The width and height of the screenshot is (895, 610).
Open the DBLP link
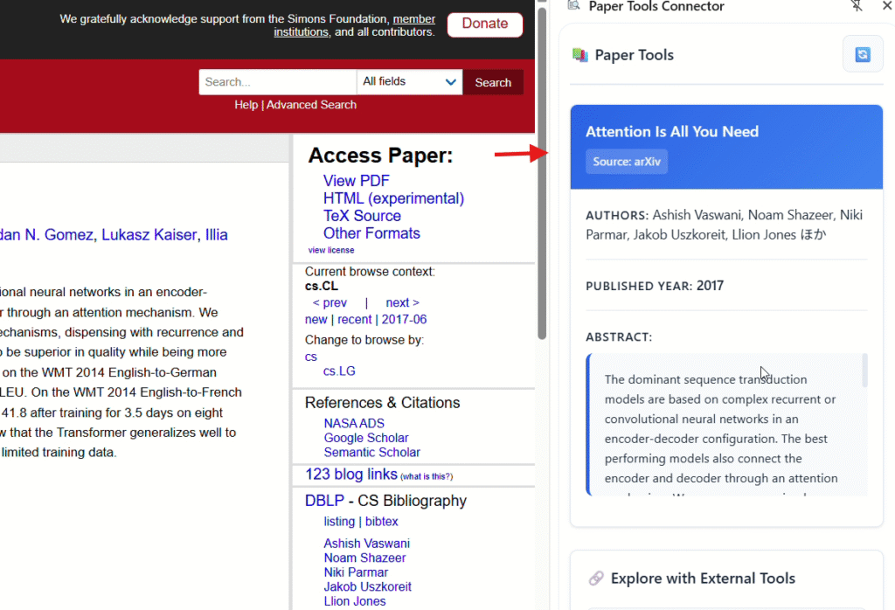[324, 501]
